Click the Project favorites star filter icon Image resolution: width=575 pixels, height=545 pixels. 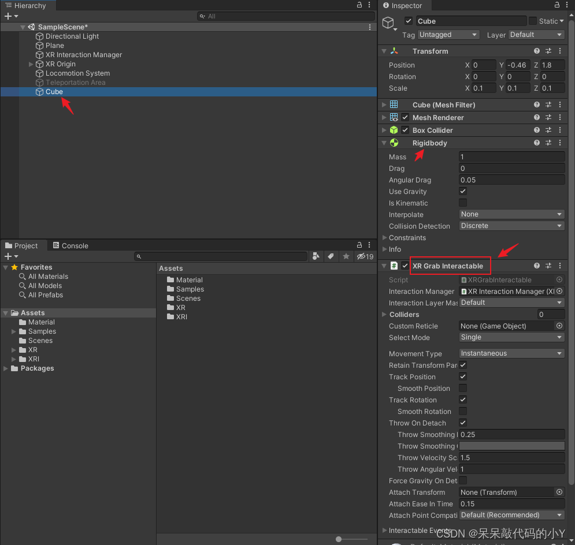point(346,256)
